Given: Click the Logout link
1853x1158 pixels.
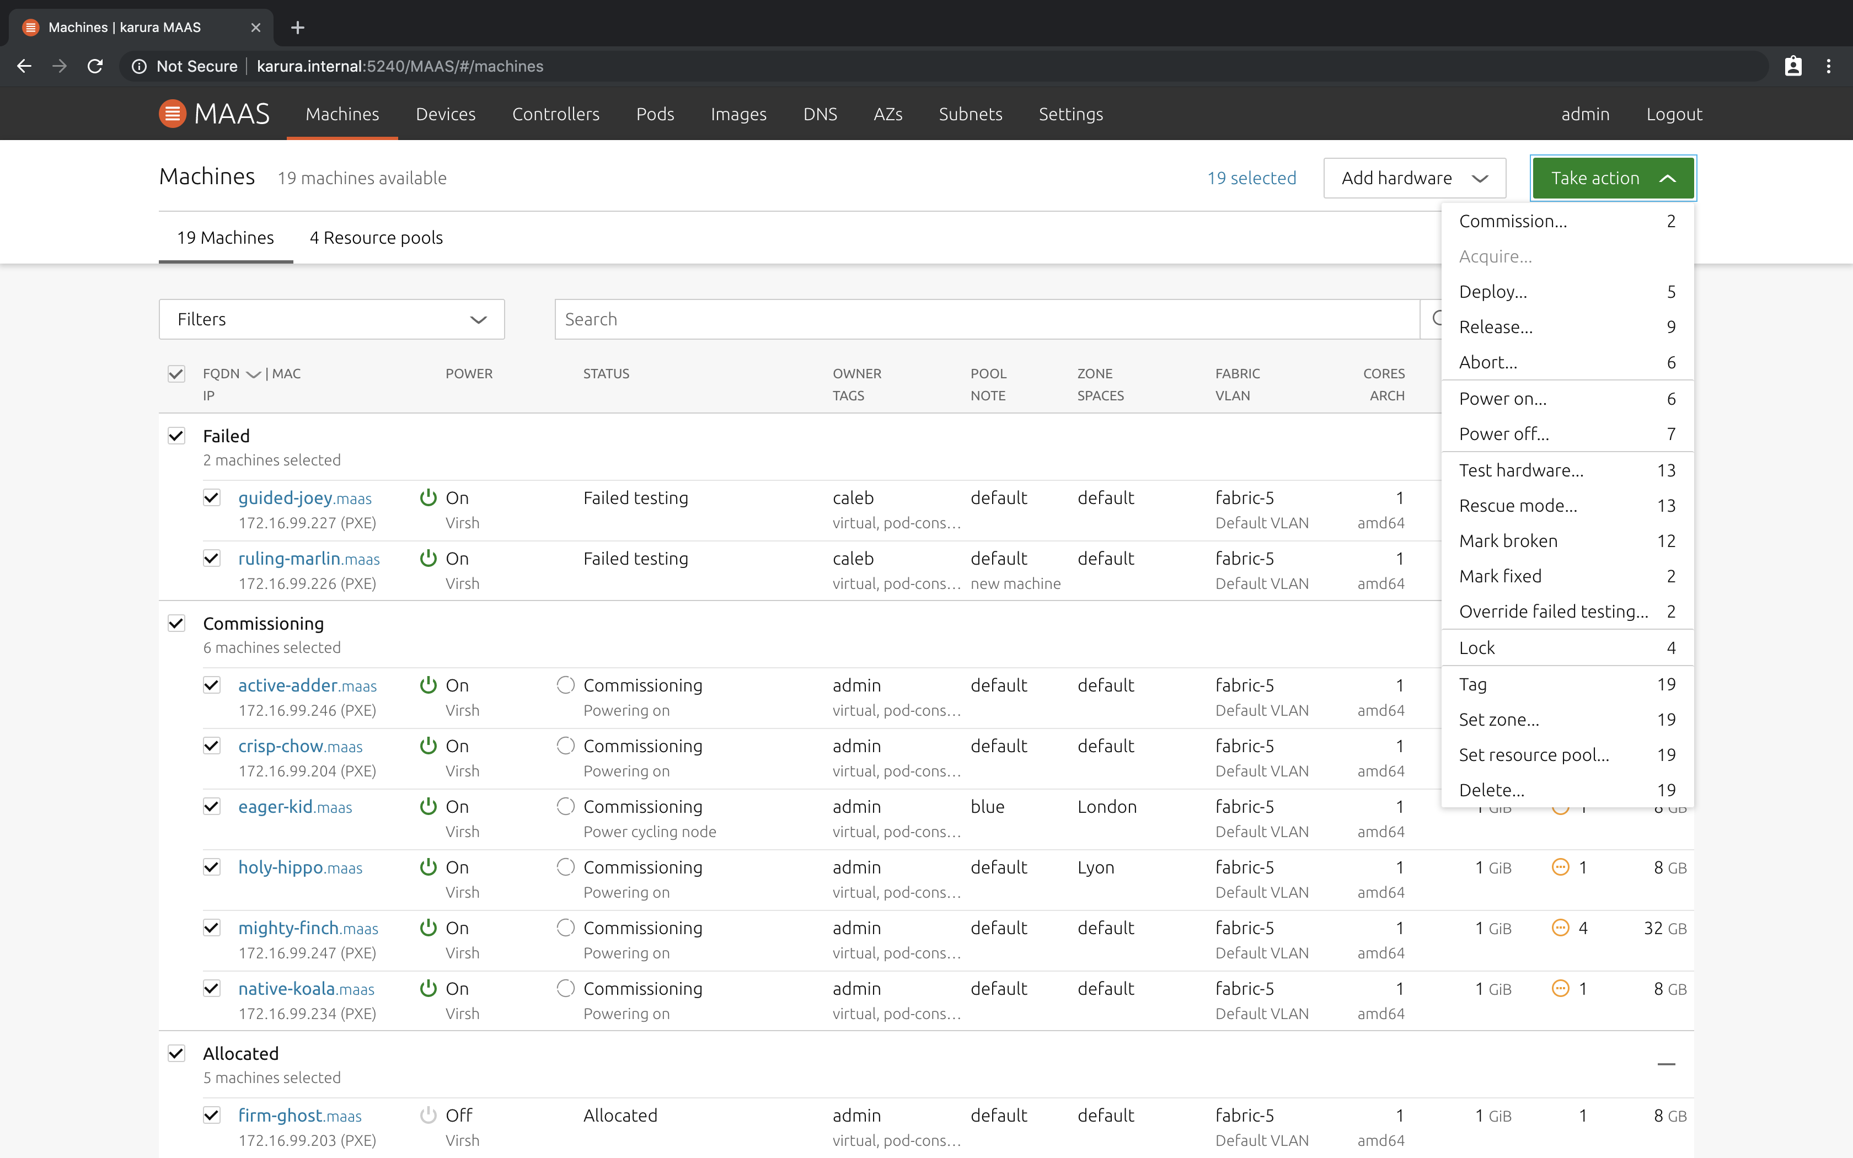Looking at the screenshot, I should click(1674, 114).
